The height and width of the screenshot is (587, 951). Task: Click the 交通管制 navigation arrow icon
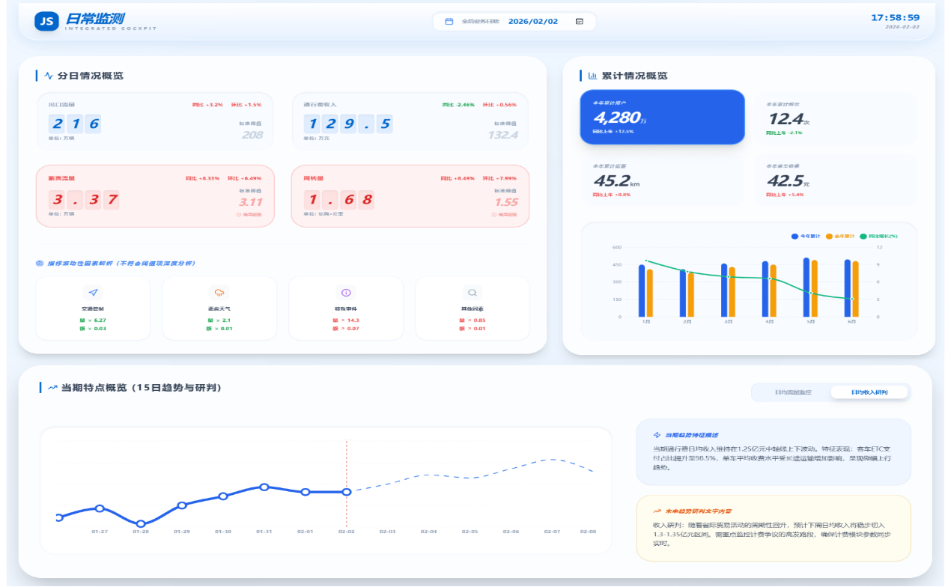93,293
